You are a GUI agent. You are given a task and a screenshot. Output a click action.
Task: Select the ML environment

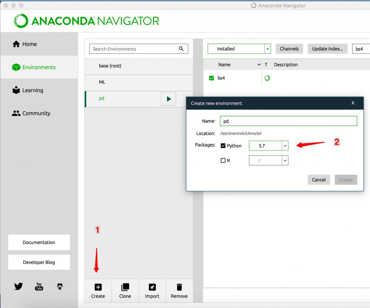[x=139, y=83]
